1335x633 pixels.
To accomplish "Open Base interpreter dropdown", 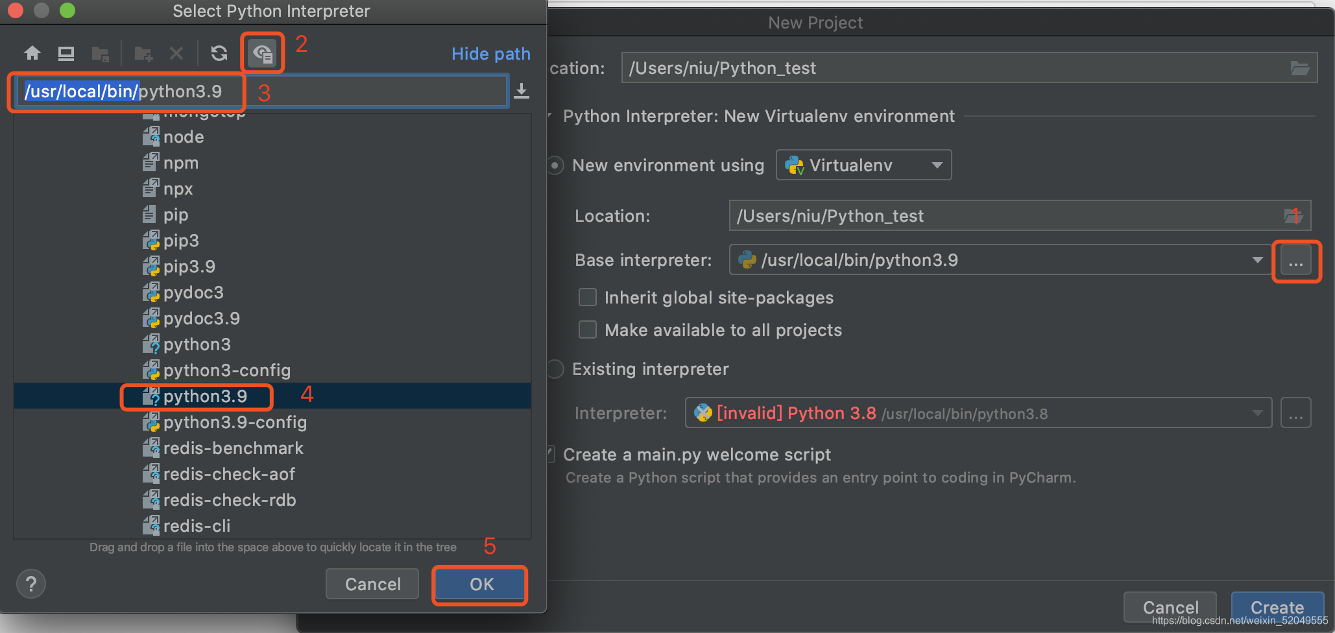I will (x=1258, y=260).
